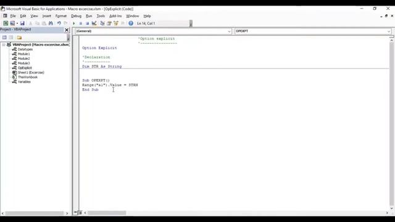Image resolution: width=395 pixels, height=222 pixels.
Task: Open the Add-Ins menu
Action: 115,16
